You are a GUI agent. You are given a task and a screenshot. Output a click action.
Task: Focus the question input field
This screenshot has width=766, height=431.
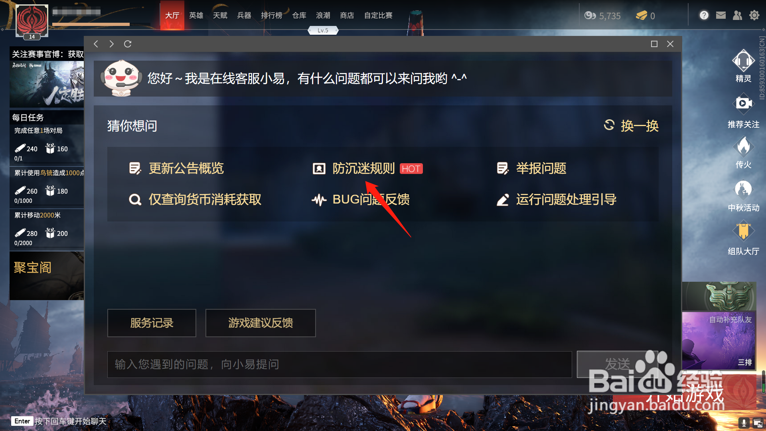[x=340, y=364]
